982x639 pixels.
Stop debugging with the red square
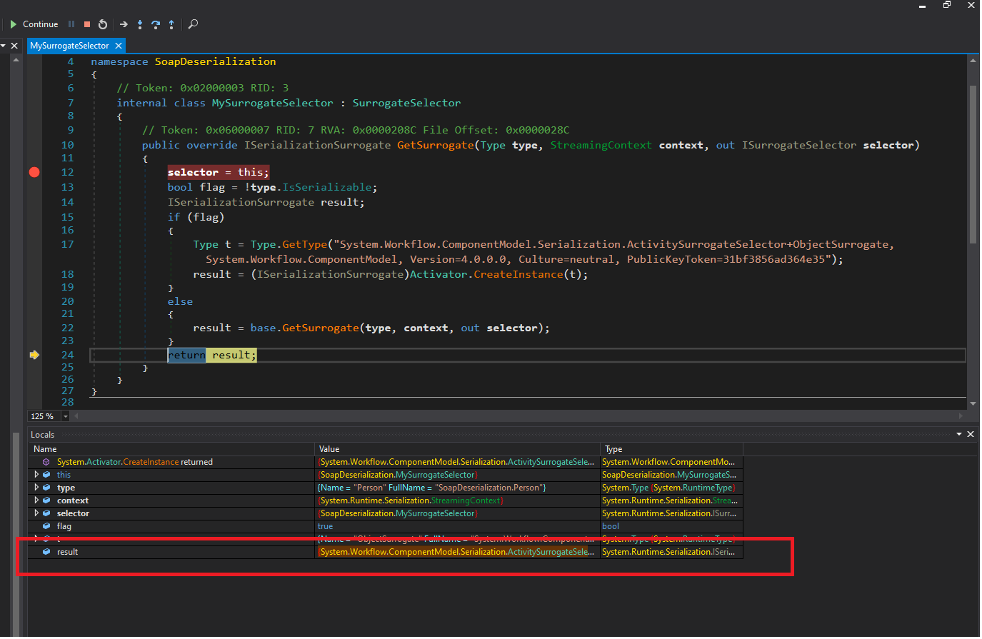87,24
